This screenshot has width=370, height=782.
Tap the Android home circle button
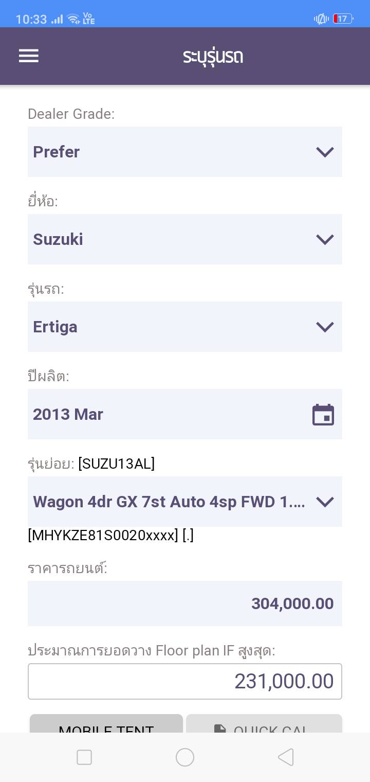(x=185, y=757)
